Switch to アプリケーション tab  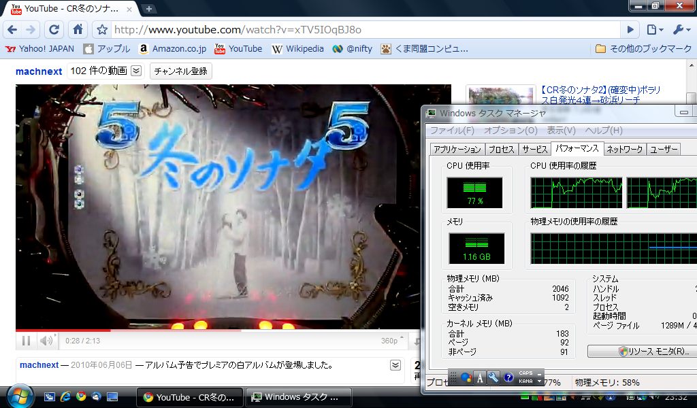[457, 150]
